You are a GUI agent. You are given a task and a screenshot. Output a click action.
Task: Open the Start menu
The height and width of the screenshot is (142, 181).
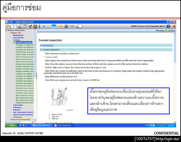click(11, 125)
